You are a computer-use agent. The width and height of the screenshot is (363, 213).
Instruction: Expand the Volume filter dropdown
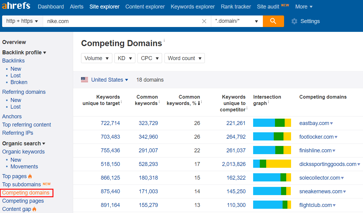tap(97, 58)
